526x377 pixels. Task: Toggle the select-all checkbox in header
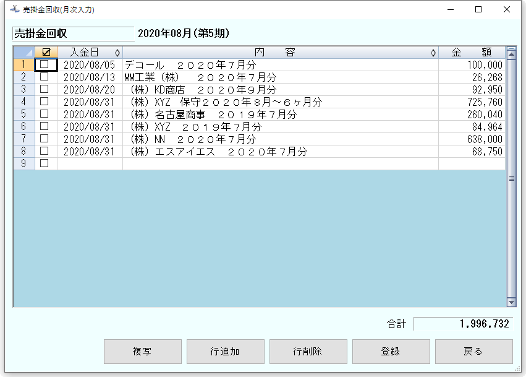click(x=46, y=52)
